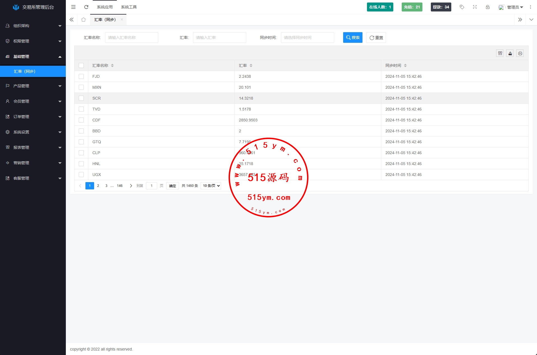Viewport: 537px width, 355px height.
Task: Select the CDF row checkbox
Action: click(x=81, y=120)
